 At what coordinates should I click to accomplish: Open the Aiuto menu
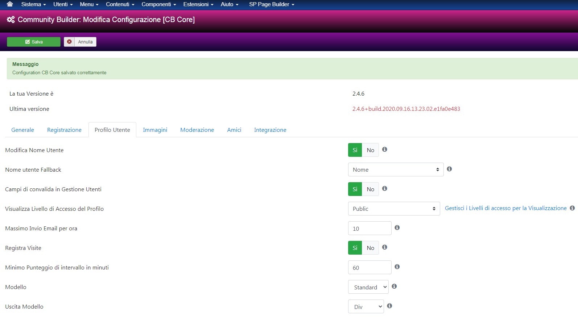click(230, 4)
